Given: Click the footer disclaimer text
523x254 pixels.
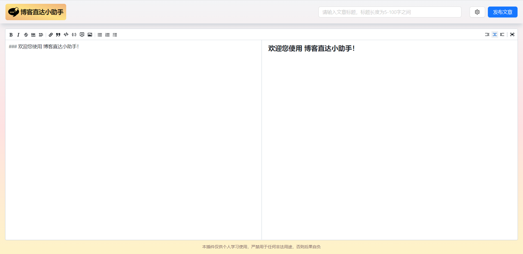Looking at the screenshot, I should pos(261,247).
